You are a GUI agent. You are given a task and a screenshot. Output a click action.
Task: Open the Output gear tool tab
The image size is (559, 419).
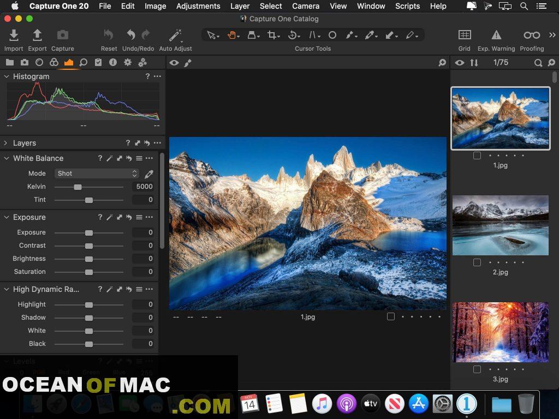pyautogui.click(x=128, y=63)
